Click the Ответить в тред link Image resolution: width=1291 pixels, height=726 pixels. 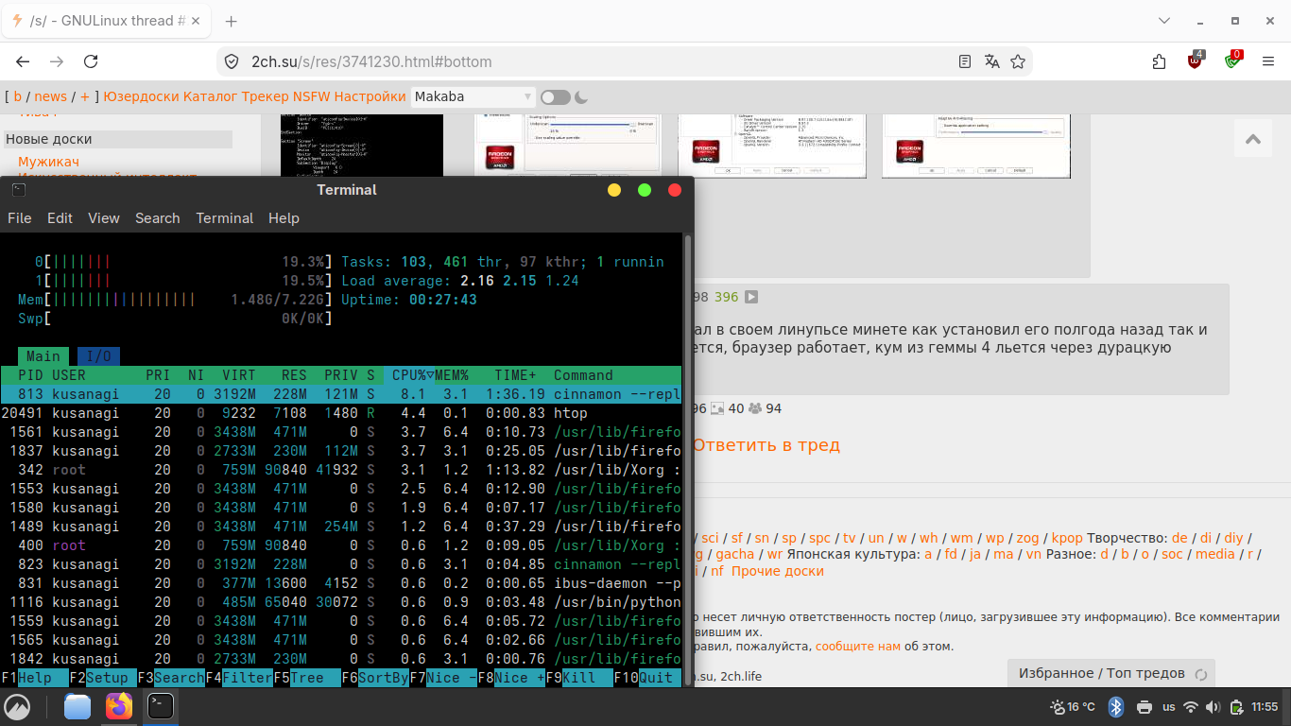pyautogui.click(x=766, y=445)
